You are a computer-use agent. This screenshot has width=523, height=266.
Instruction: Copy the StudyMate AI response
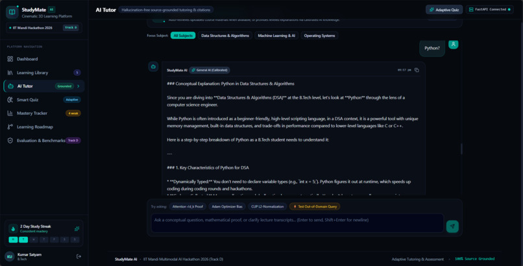pyautogui.click(x=417, y=70)
